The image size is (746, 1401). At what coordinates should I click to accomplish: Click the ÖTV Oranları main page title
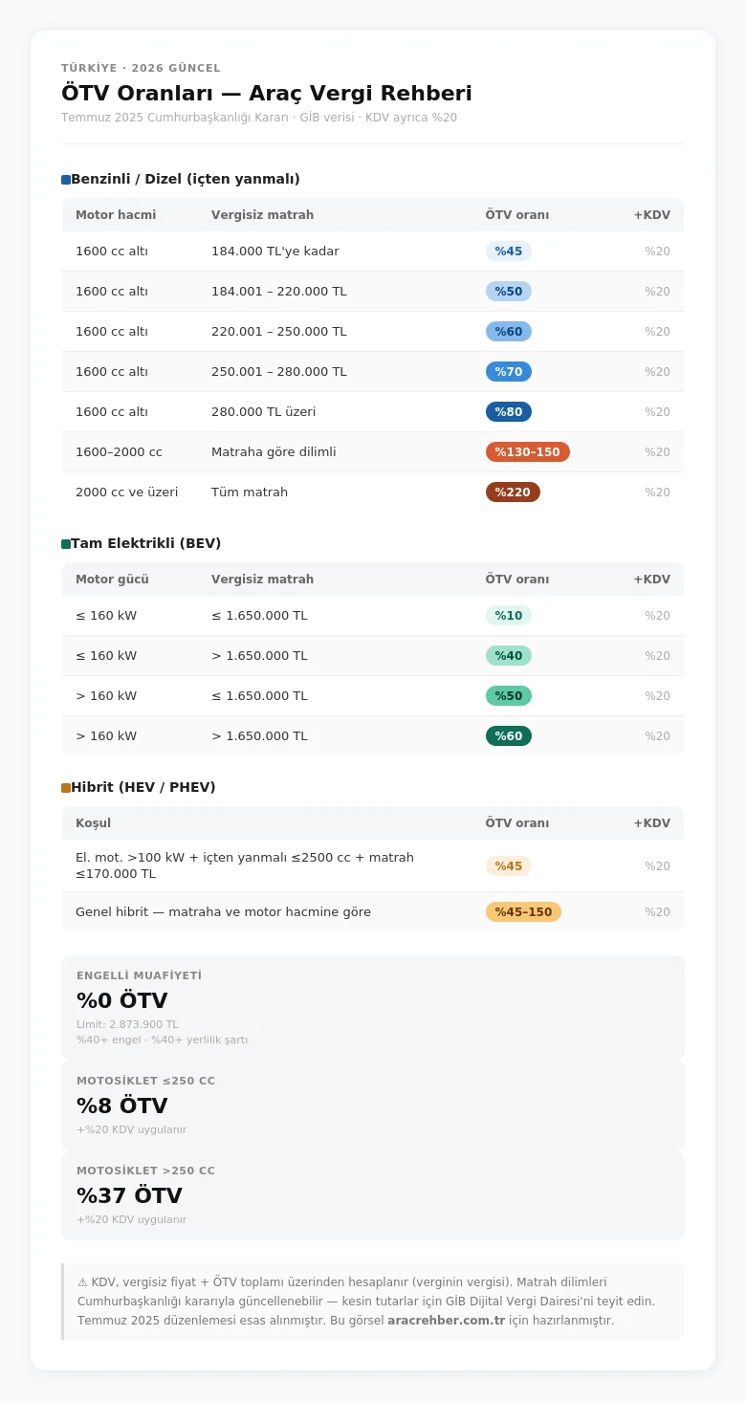coord(267,94)
